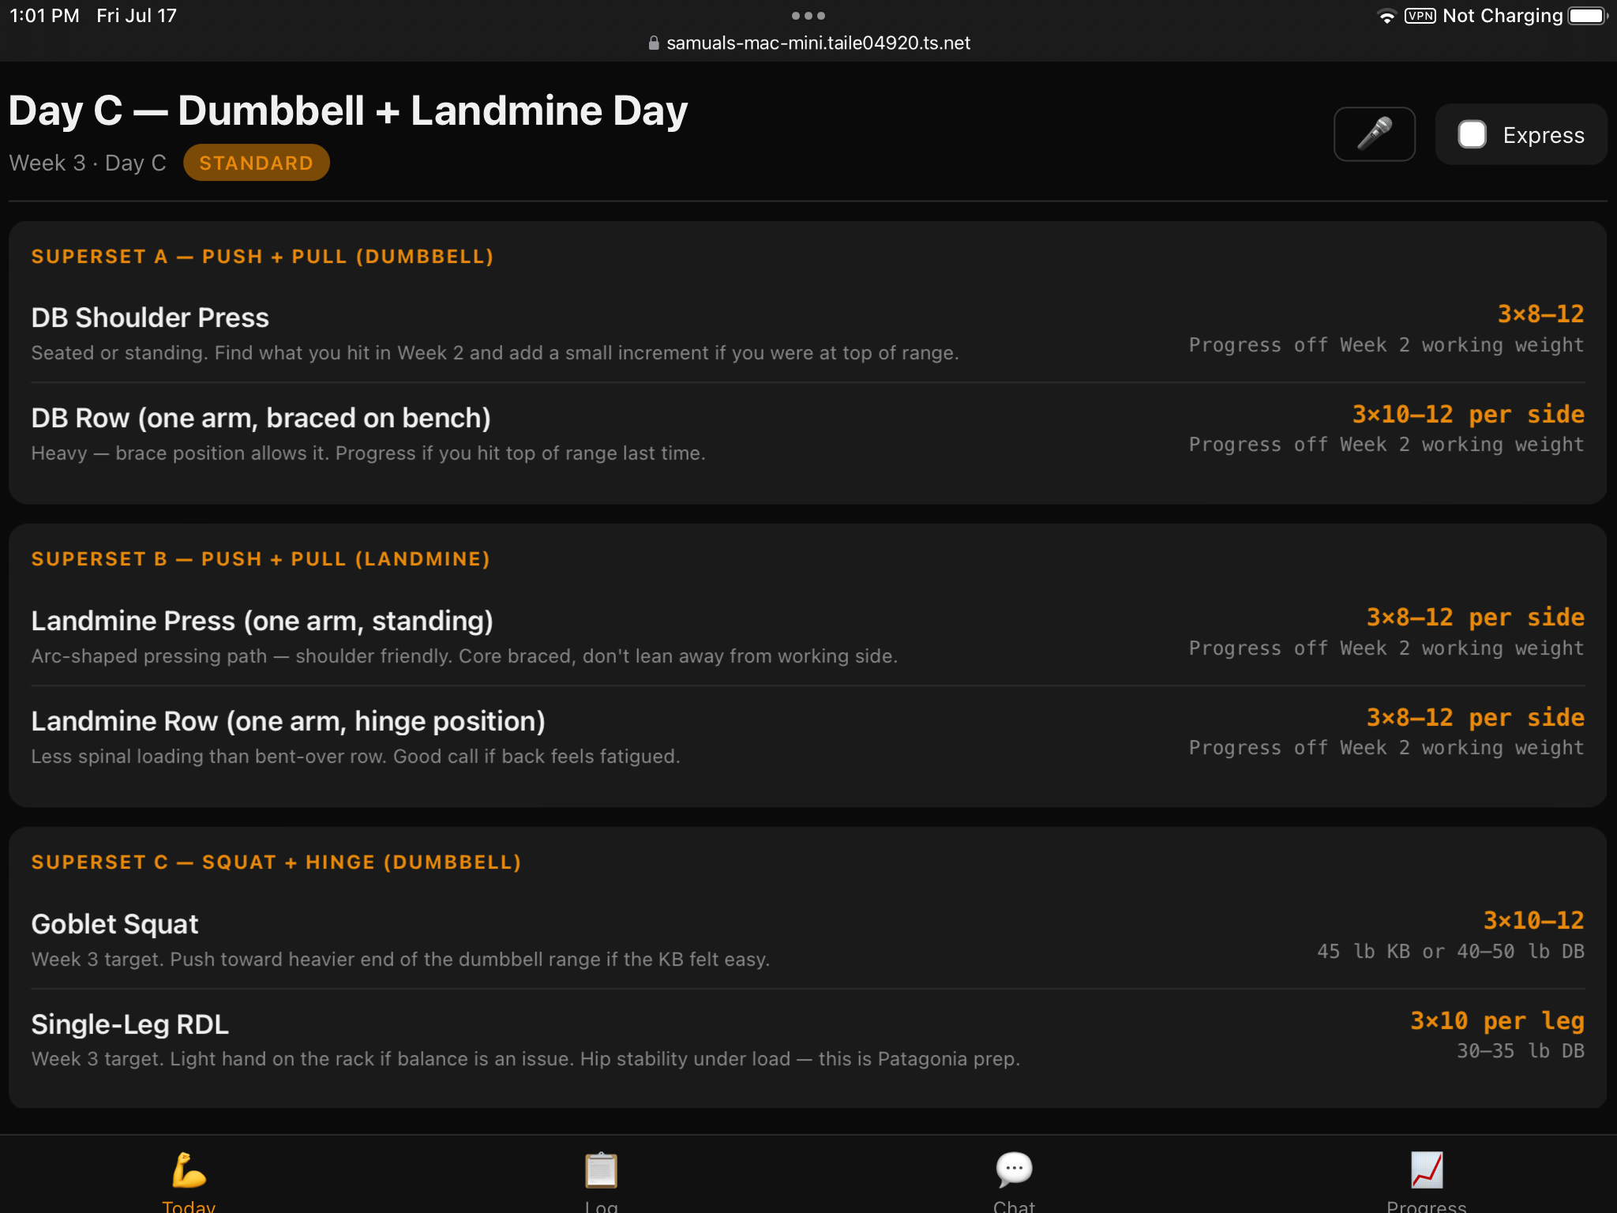Tap the VPN status indicator
1617x1213 pixels.
coord(1420,16)
